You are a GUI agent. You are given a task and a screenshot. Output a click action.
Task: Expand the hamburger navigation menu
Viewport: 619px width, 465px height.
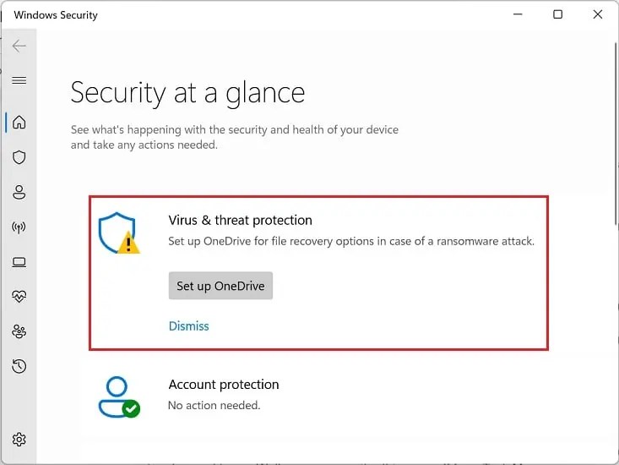click(19, 80)
